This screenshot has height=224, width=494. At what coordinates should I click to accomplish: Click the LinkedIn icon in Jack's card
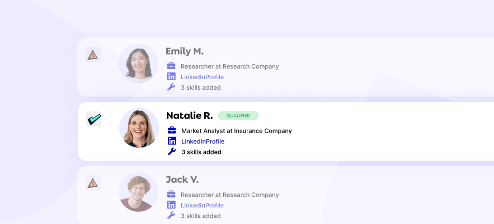[171, 205]
